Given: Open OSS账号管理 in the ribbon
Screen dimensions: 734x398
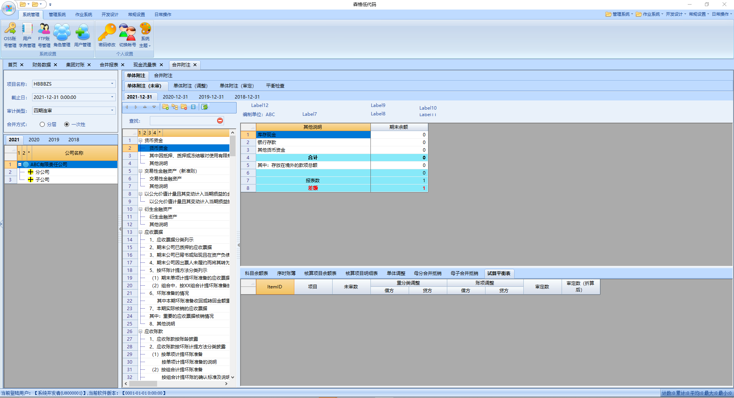Looking at the screenshot, I should point(10,35).
